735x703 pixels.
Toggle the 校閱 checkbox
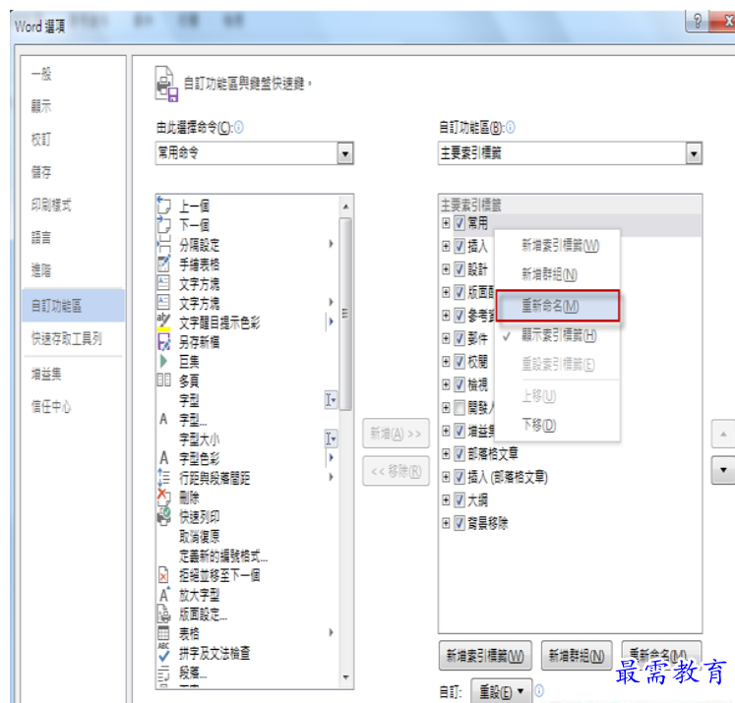[459, 361]
